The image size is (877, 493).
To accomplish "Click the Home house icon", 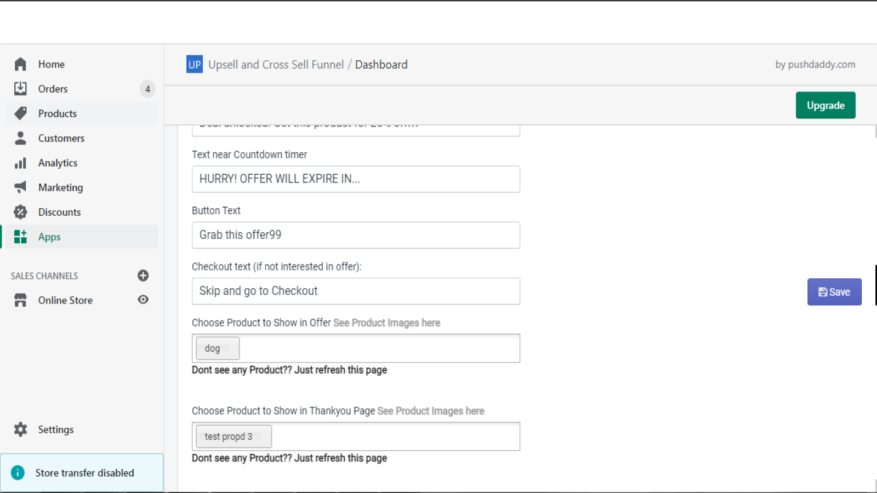I will pos(20,64).
